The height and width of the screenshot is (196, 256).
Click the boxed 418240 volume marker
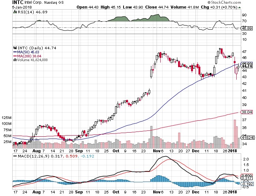click(x=248, y=137)
